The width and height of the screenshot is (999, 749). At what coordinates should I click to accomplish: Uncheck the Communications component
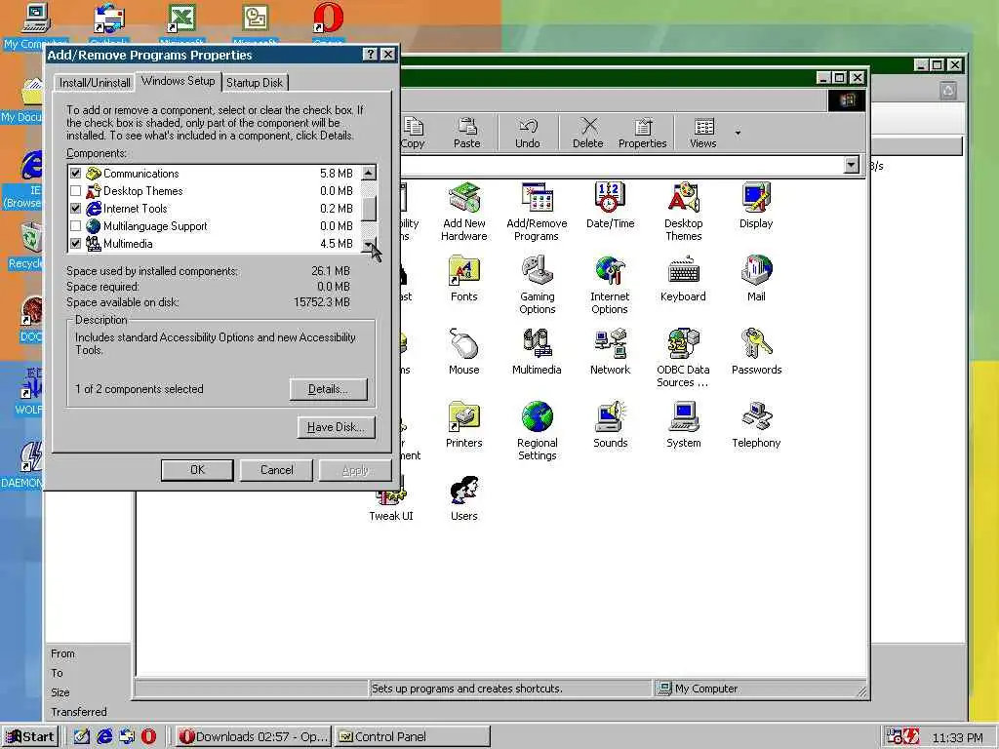pyautogui.click(x=76, y=174)
